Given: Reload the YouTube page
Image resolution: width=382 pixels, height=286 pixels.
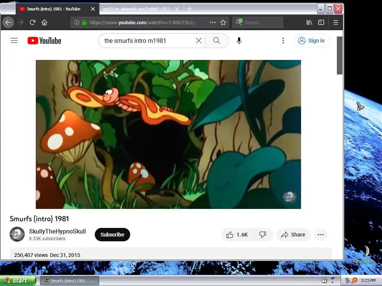Looking at the screenshot, I should pos(32,22).
